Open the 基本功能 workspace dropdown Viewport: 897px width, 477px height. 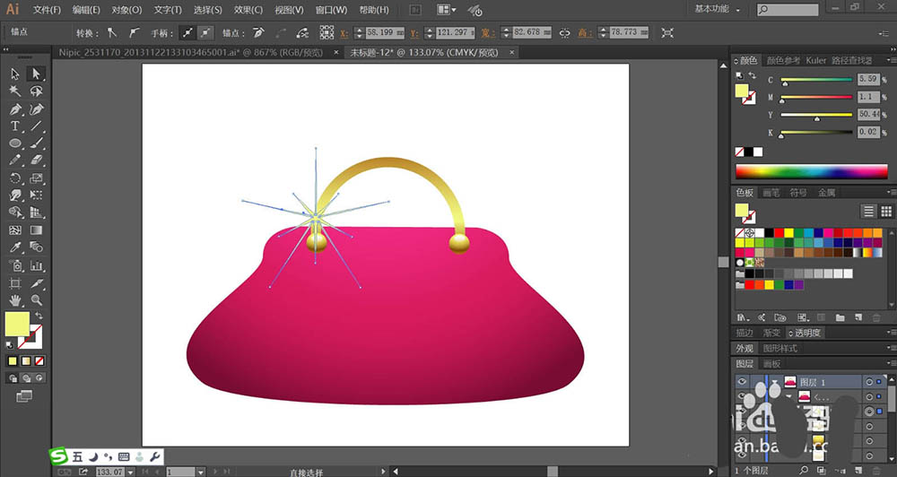tap(718, 9)
